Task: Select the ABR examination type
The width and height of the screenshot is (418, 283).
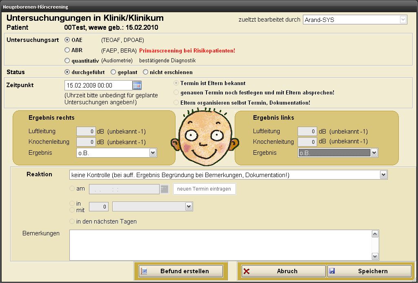Action: click(67, 50)
